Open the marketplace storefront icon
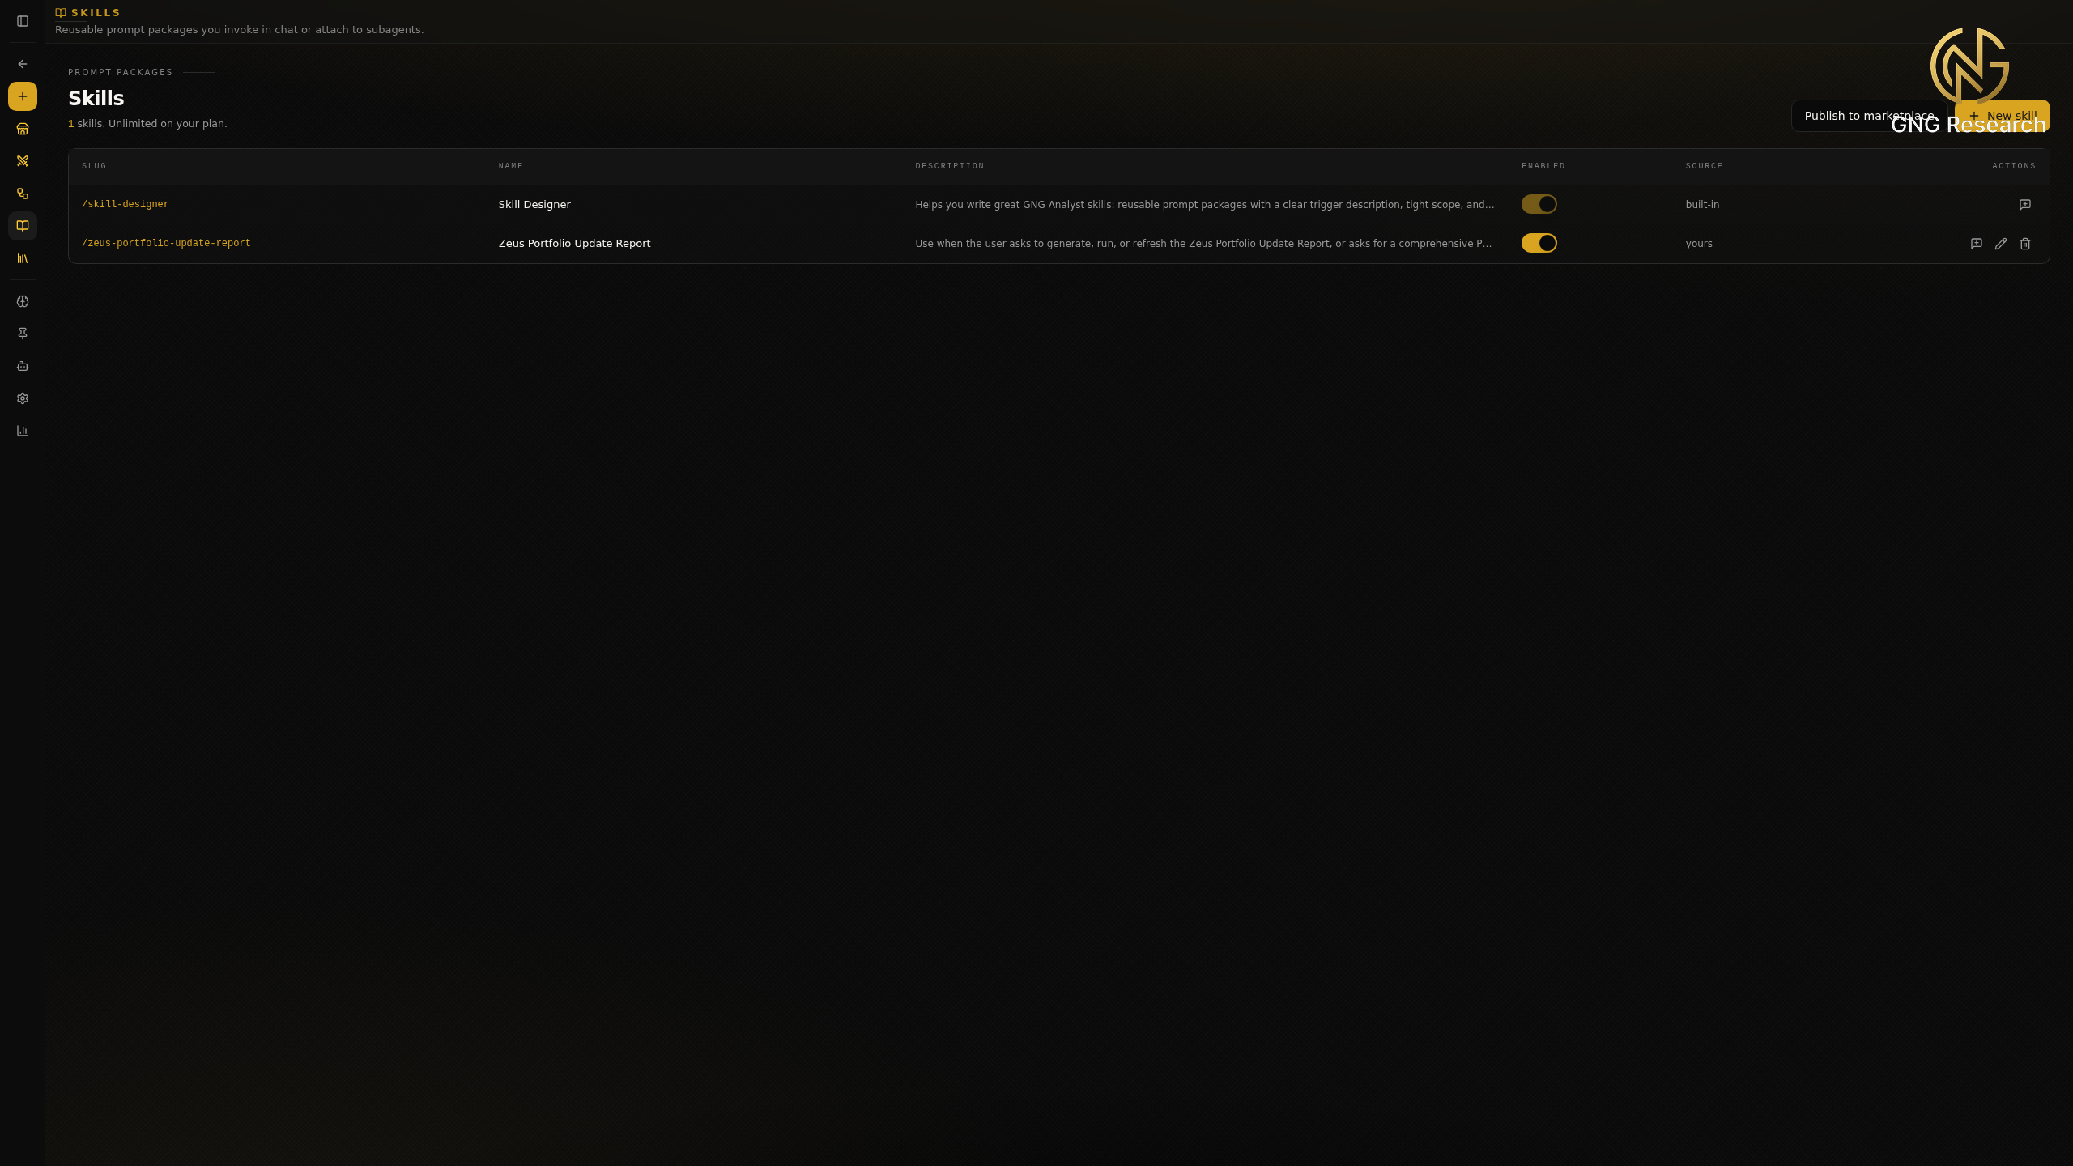Viewport: 2073px width, 1166px height. pos(23,129)
